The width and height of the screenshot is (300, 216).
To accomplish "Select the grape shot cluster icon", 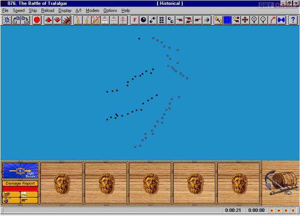I will [x=161, y=20].
